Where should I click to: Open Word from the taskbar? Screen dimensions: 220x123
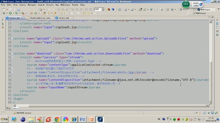(x=83, y=119)
